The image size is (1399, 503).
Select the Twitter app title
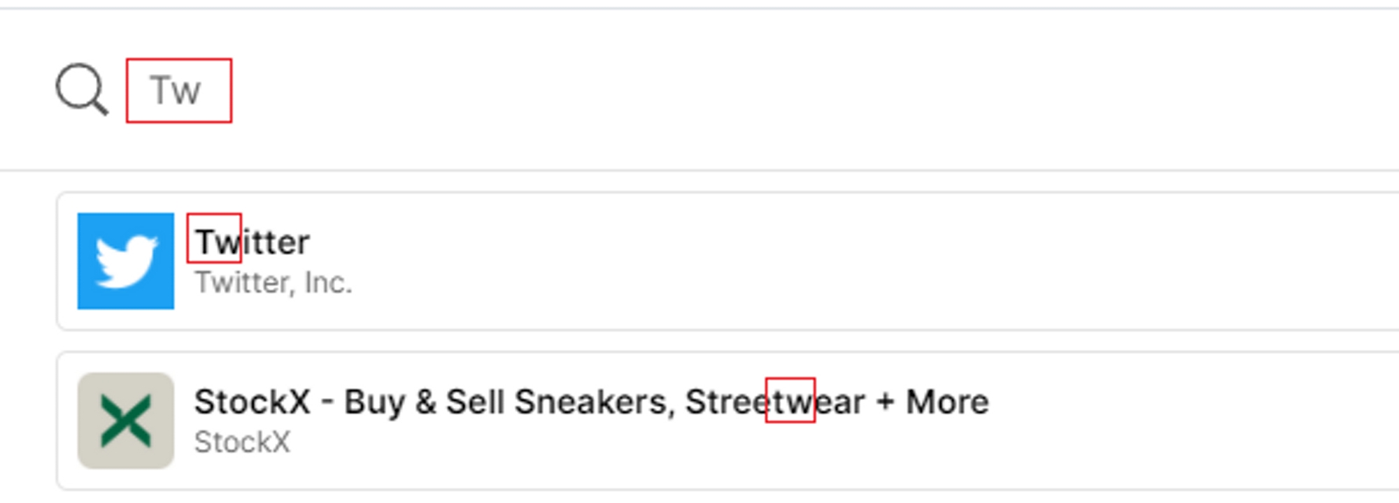(252, 242)
